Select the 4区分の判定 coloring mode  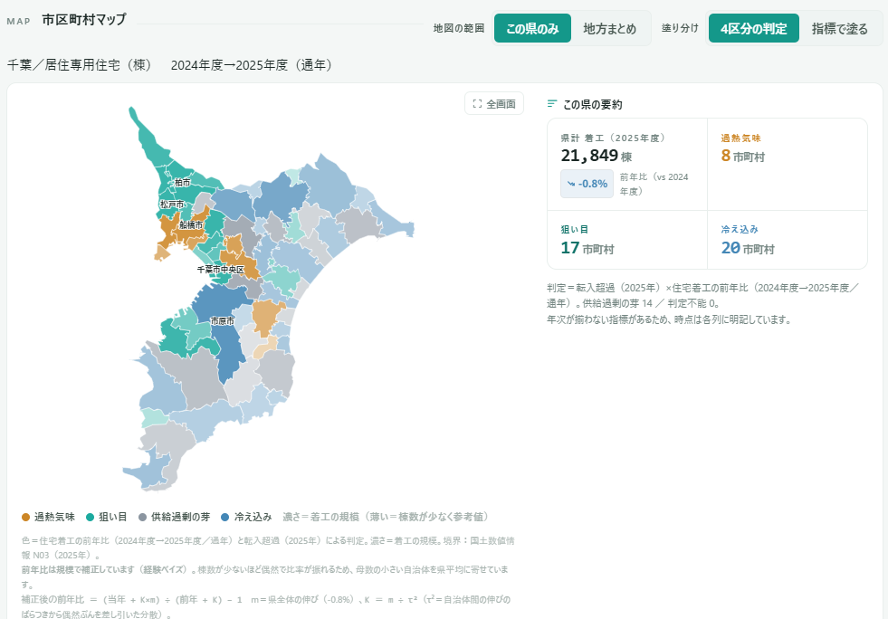(753, 28)
